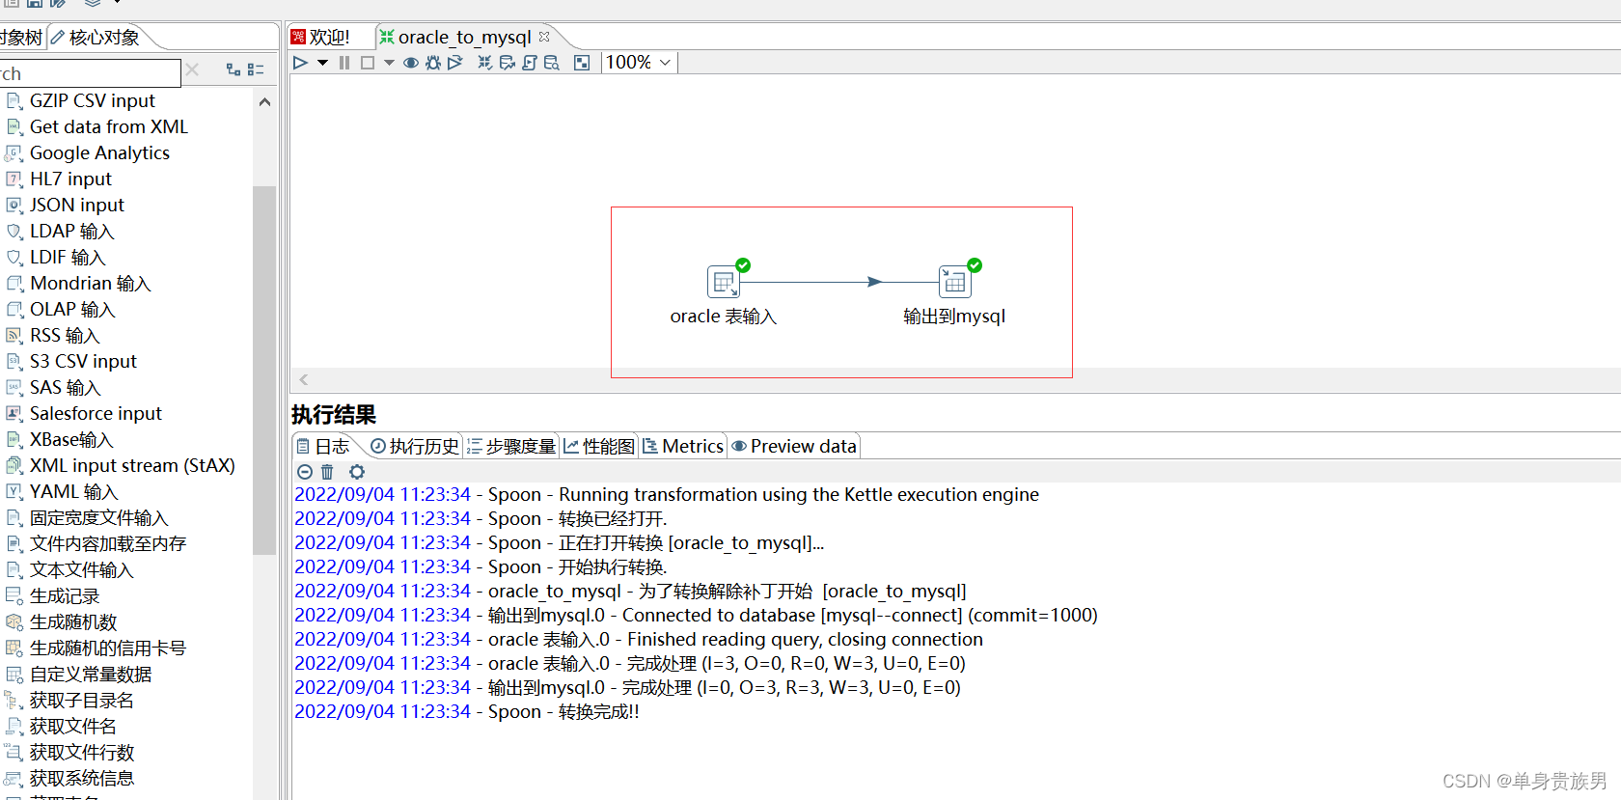The height and width of the screenshot is (800, 1621).
Task: Select RSS 输入 step
Action: click(x=65, y=335)
